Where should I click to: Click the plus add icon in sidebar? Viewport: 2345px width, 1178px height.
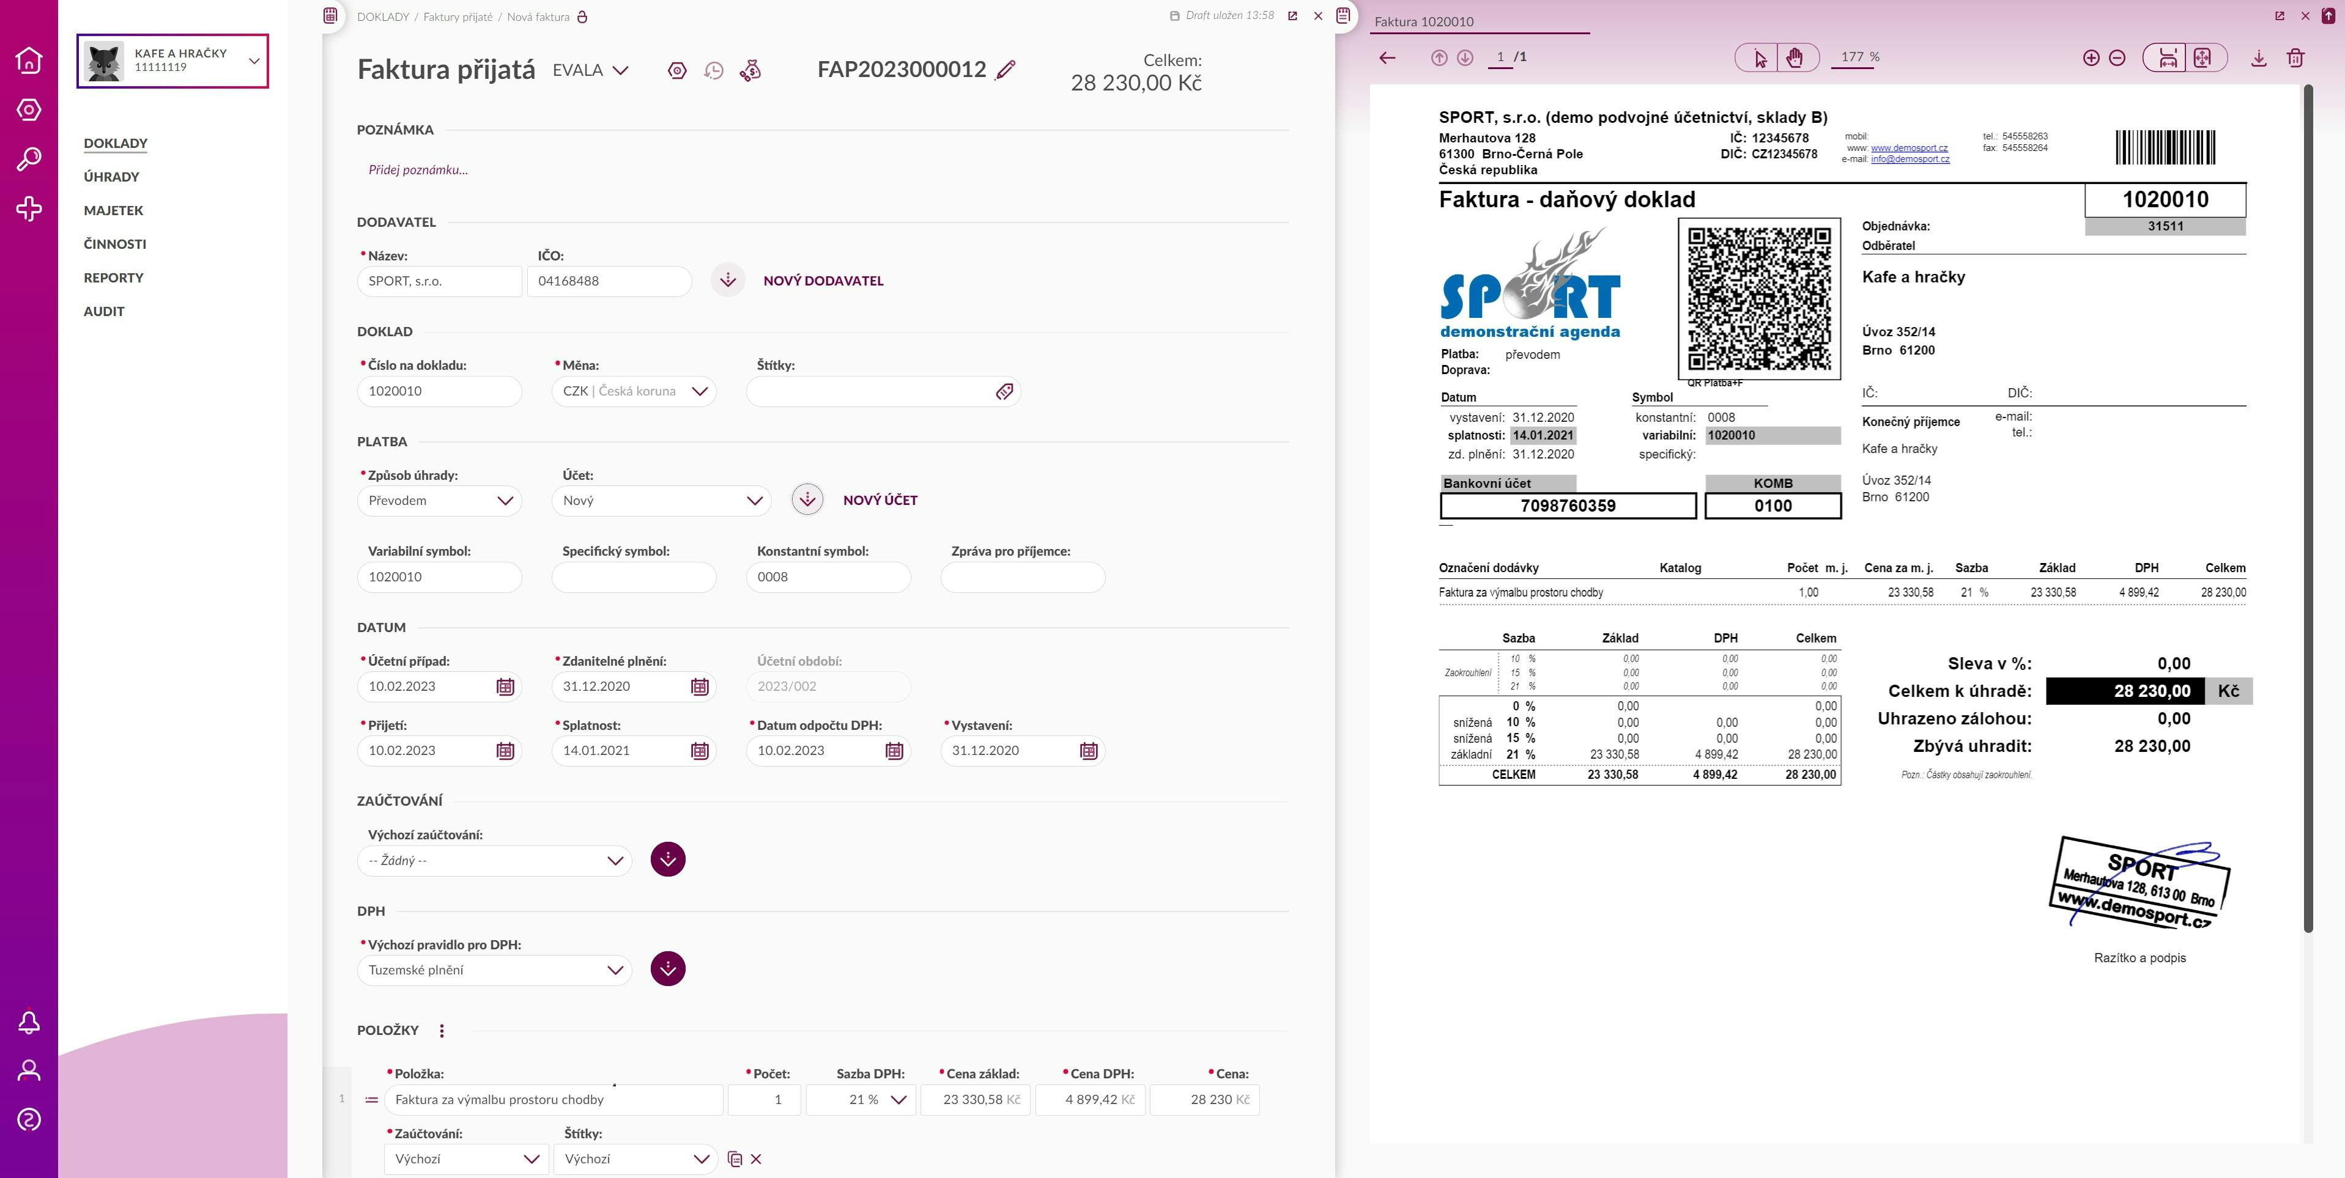[x=29, y=209]
